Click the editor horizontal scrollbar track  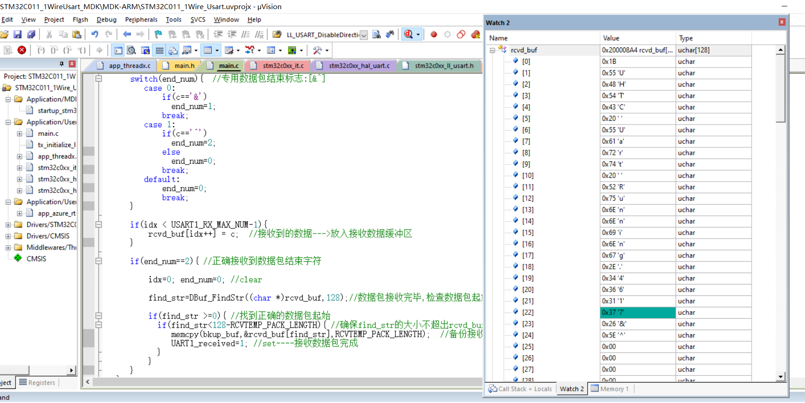click(x=287, y=382)
